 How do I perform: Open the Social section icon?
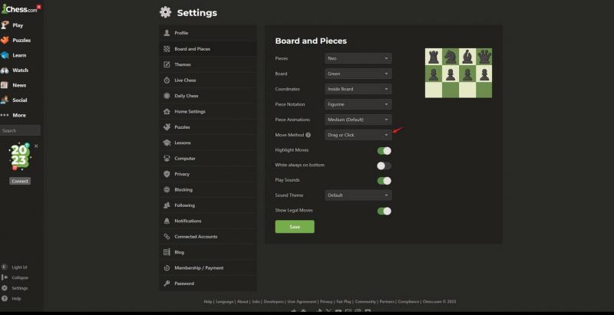(x=5, y=100)
